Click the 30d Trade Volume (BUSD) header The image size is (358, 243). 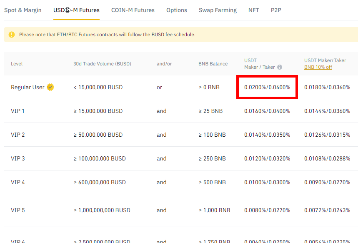tap(102, 64)
